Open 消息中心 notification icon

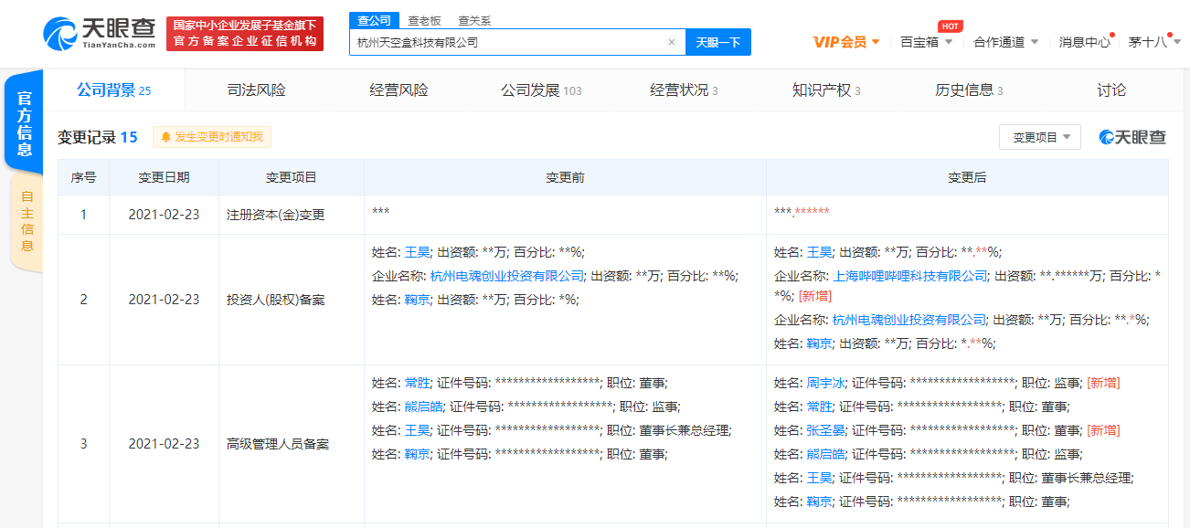1084,42
